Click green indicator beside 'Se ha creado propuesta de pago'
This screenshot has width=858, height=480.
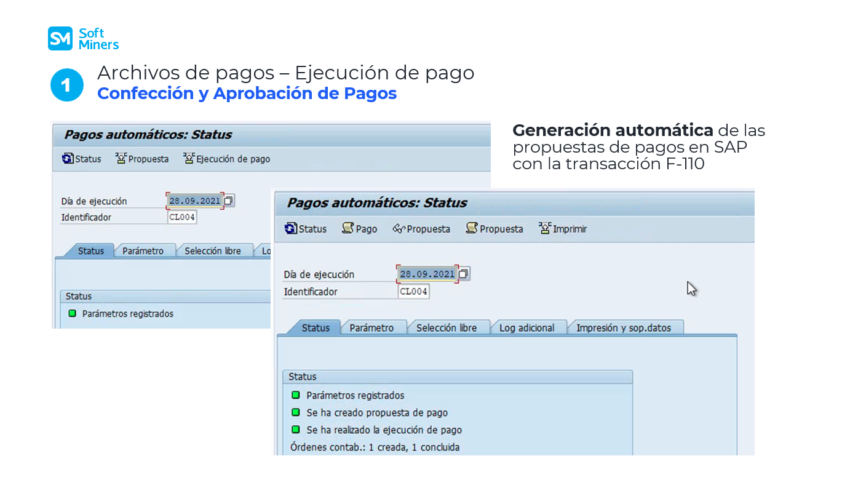(x=296, y=412)
